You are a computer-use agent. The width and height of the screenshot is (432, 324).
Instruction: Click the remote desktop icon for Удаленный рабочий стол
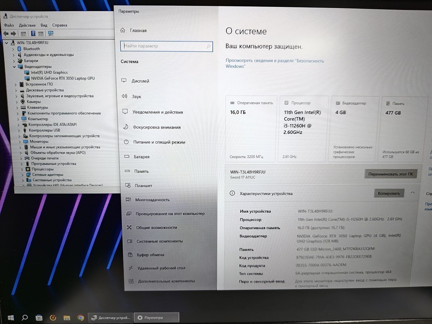coord(131,268)
